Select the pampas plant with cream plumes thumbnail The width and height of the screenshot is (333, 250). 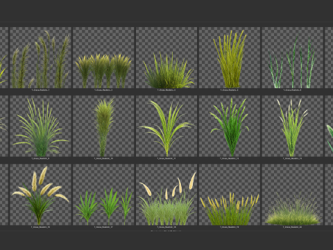coord(40,194)
